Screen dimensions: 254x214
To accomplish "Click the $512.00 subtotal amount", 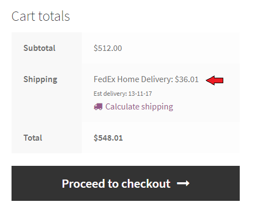I will pyautogui.click(x=108, y=48).
